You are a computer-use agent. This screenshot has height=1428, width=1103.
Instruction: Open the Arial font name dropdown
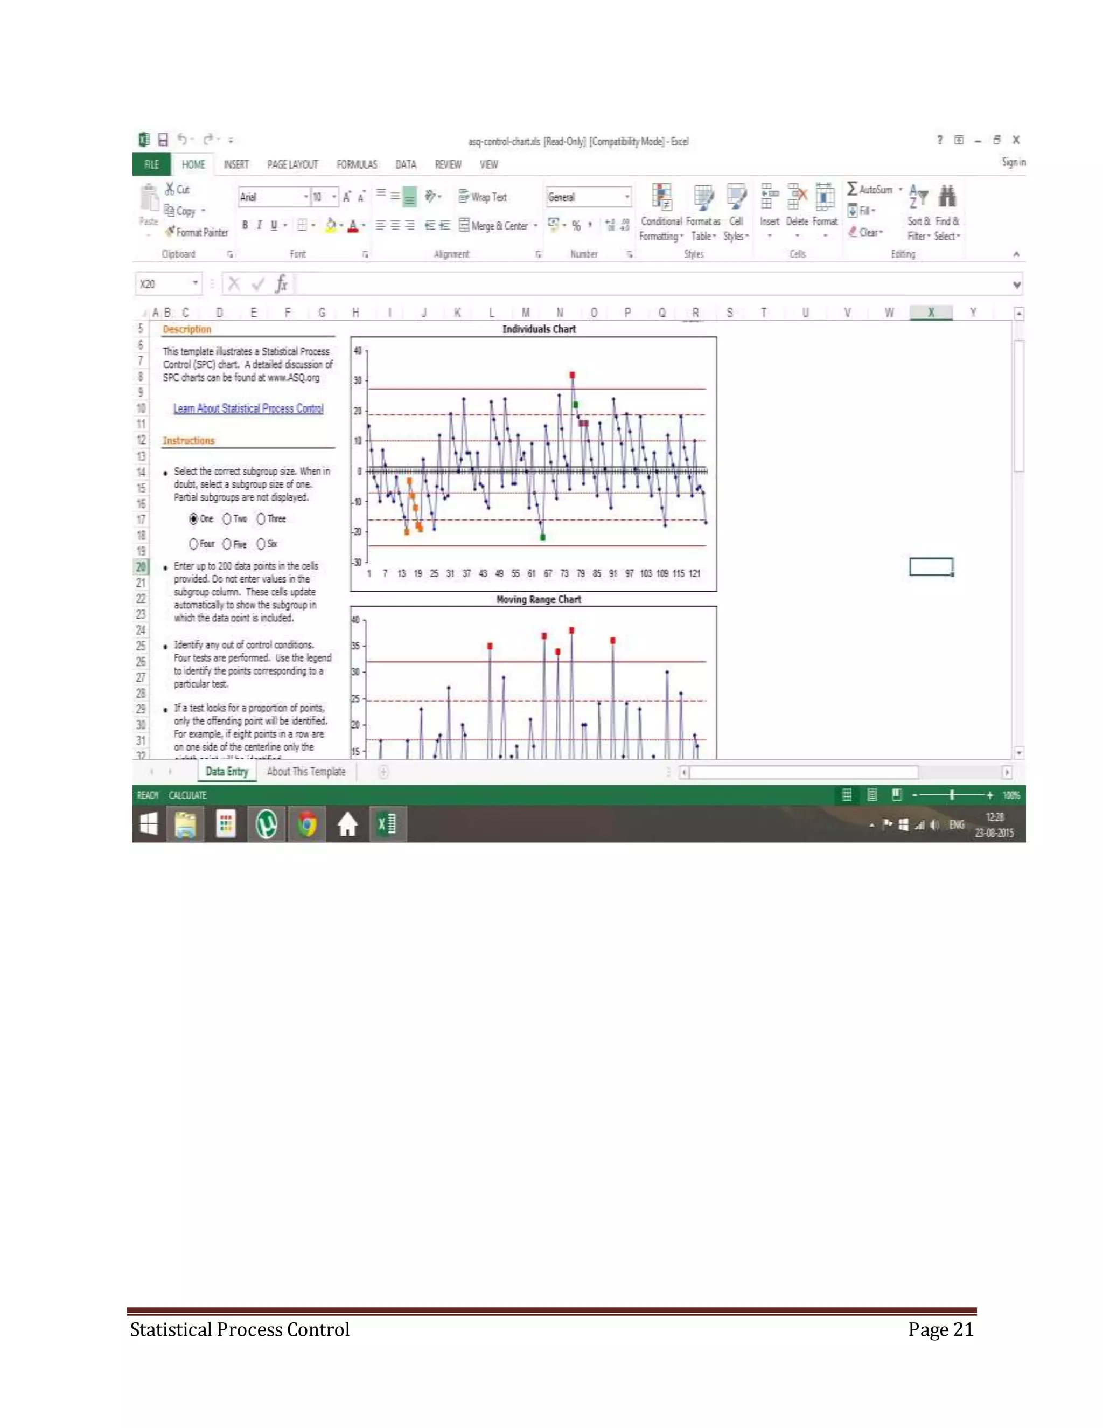(305, 197)
